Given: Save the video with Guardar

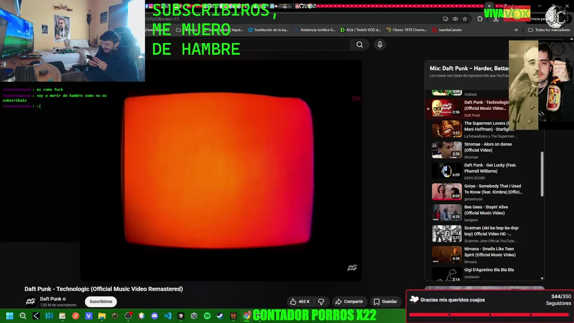Looking at the screenshot, I should coord(385,301).
